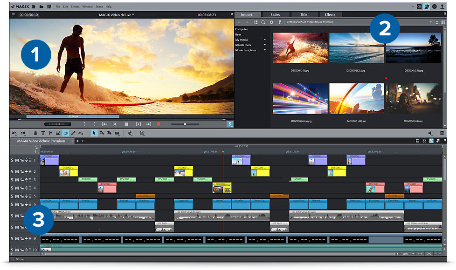Screen dimensions: 456x270
Task: Mute track 6 with its M button
Action: (17, 204)
